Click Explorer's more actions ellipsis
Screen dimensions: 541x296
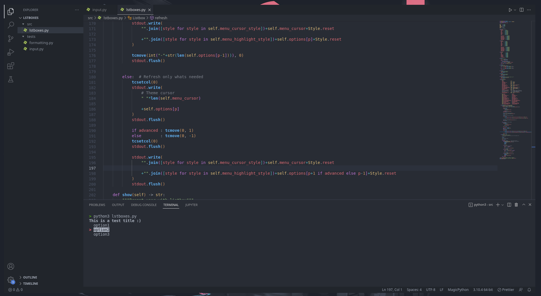pyautogui.click(x=77, y=10)
